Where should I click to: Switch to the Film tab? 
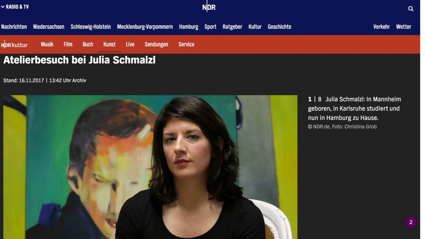[x=68, y=44]
